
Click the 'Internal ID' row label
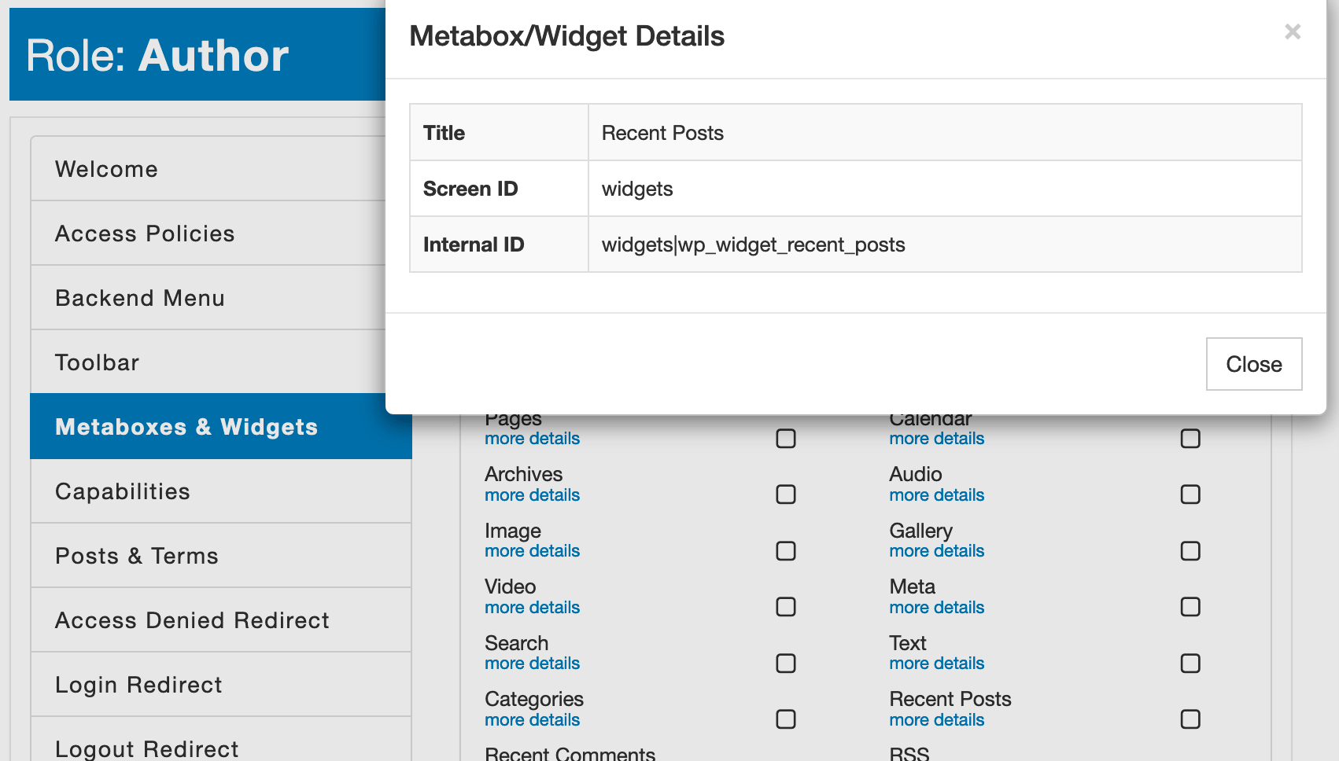tap(474, 244)
